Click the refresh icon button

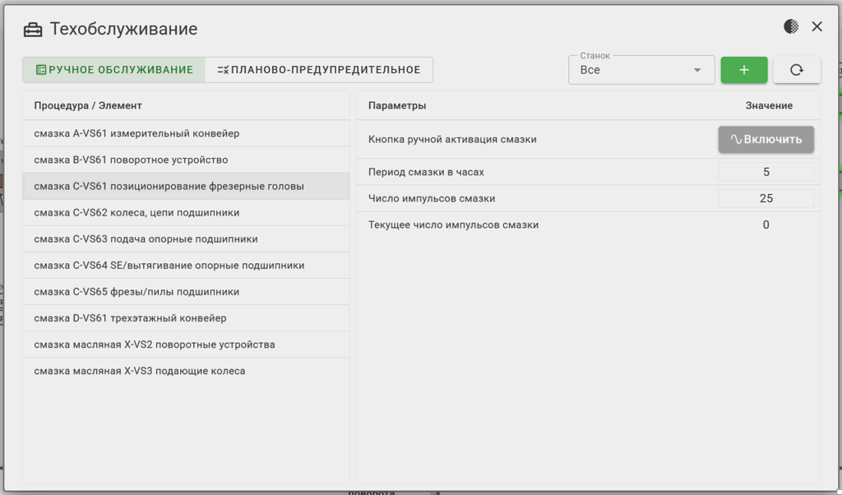click(796, 70)
